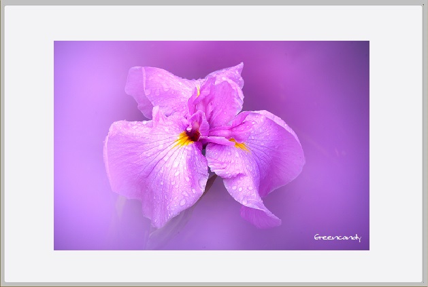The height and width of the screenshot is (287, 428).
Task: Open the purple iris flower photo
Action: click(x=212, y=145)
